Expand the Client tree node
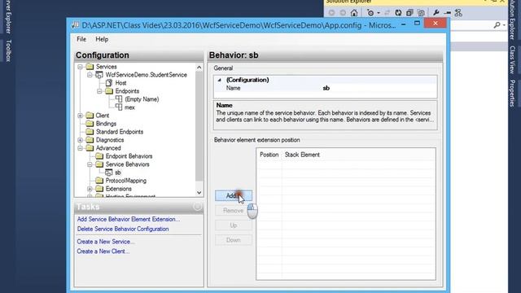Viewport: 521px width, 293px height. point(80,116)
